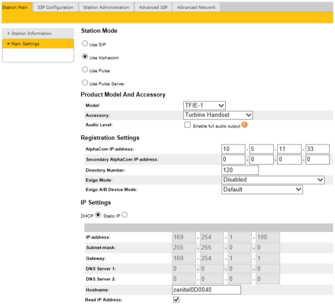Select the Static IP radio button
This screenshot has height=304, width=335.
tap(125, 215)
